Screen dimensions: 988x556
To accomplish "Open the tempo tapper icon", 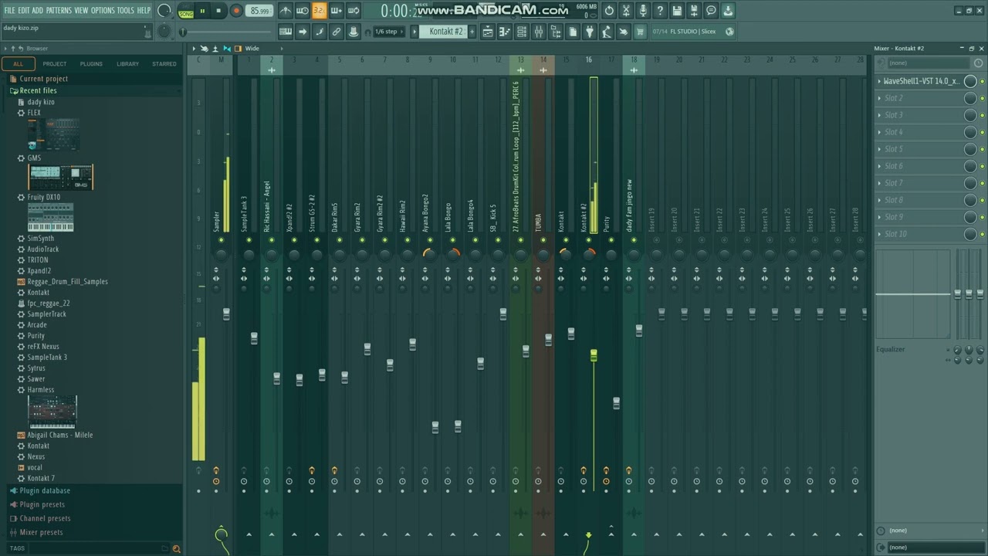I will pyautogui.click(x=607, y=32).
